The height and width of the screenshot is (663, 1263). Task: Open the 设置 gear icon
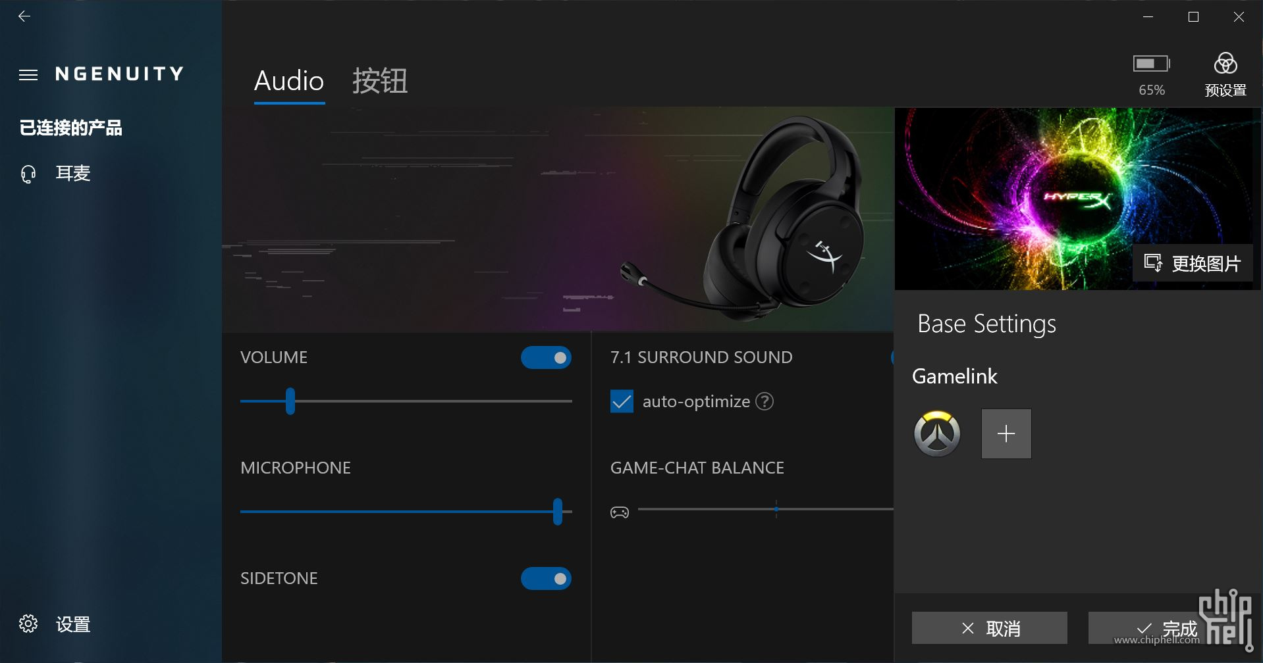(28, 624)
